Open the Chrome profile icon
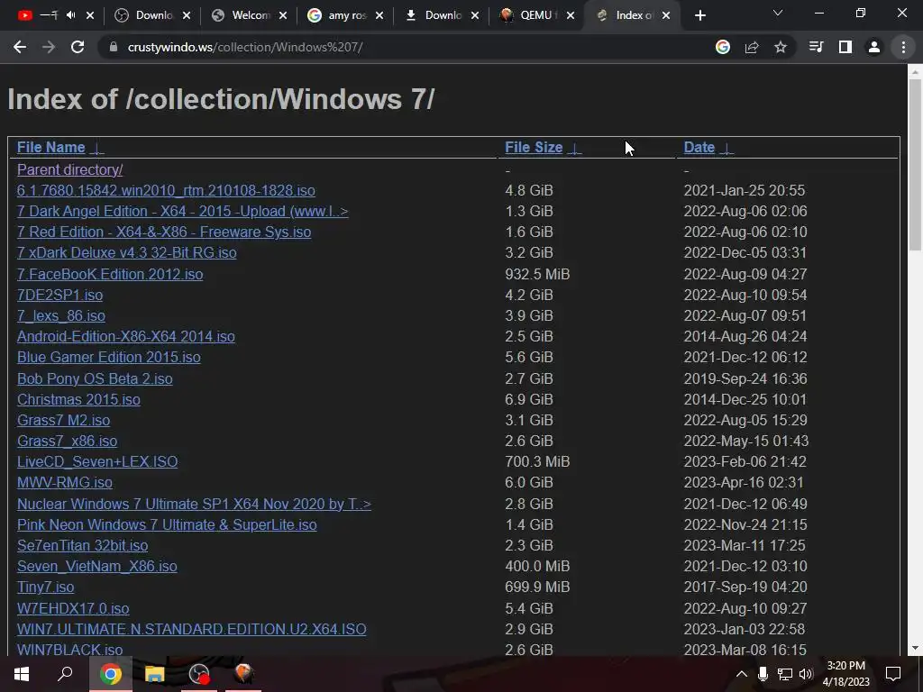Screen dimensions: 923x692 [874, 47]
